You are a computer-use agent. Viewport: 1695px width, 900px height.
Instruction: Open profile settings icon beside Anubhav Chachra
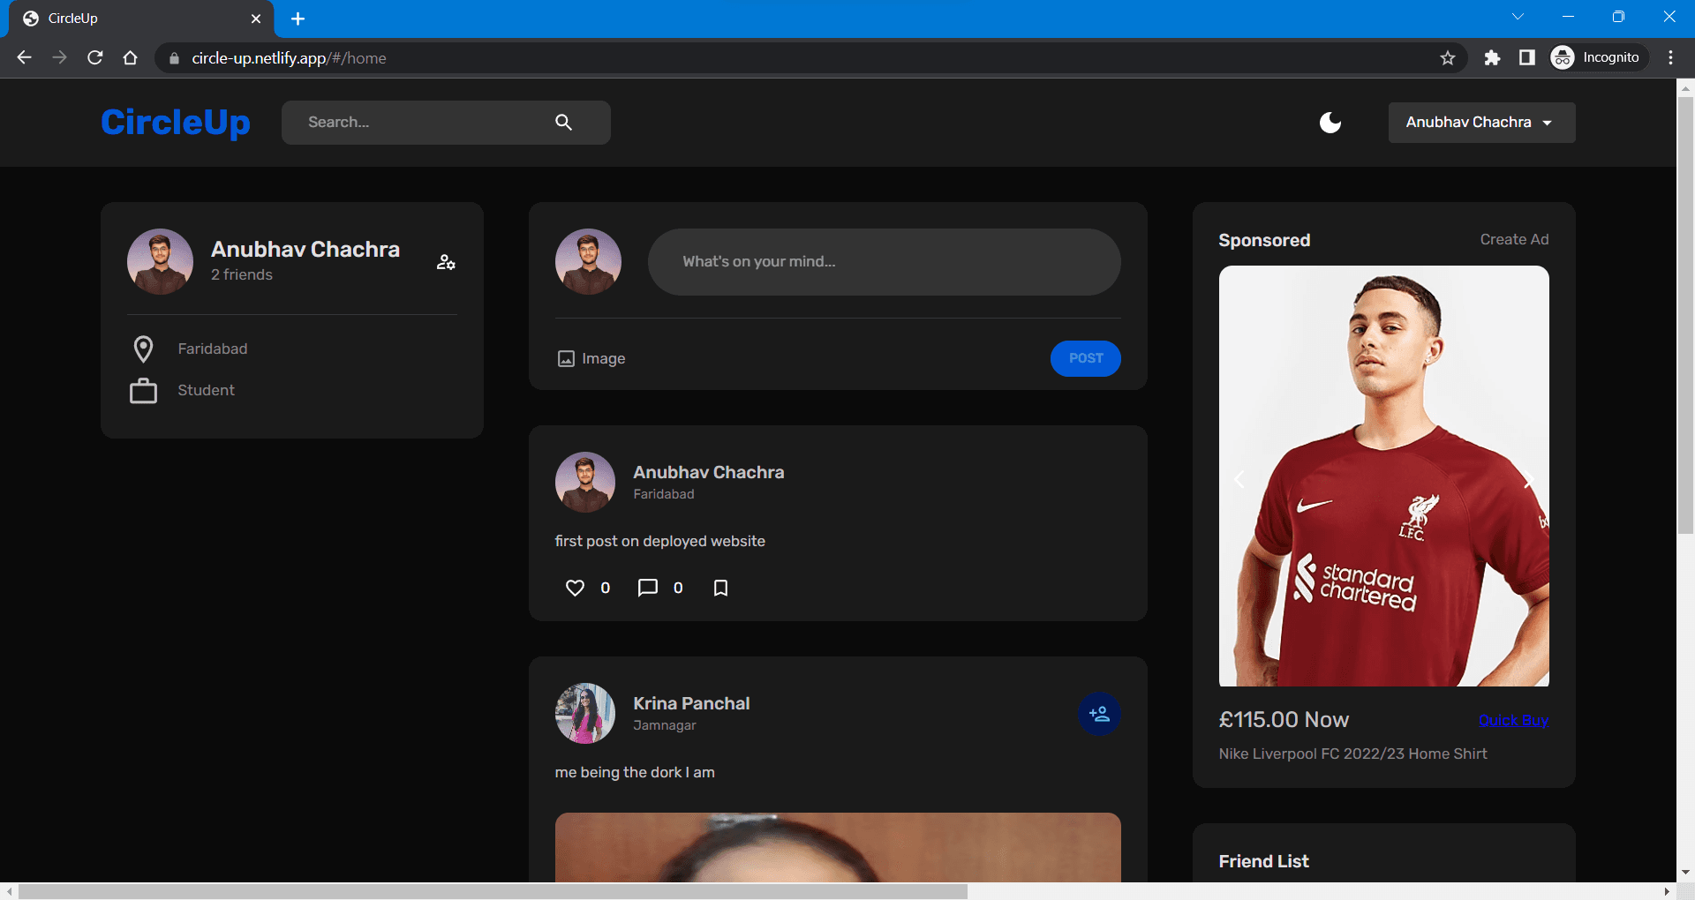[x=446, y=262]
